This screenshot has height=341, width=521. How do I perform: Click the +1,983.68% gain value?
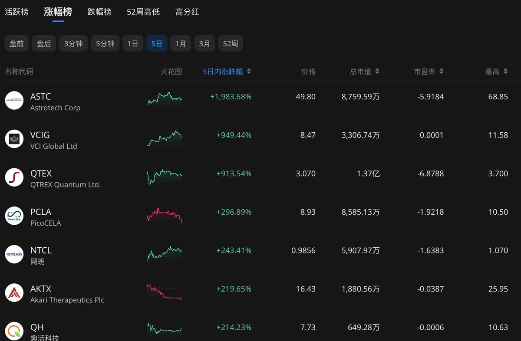(231, 97)
